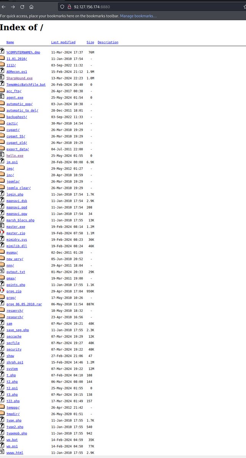Sort the listing by the Name column
This screenshot has height=458, width=246.
click(x=10, y=42)
